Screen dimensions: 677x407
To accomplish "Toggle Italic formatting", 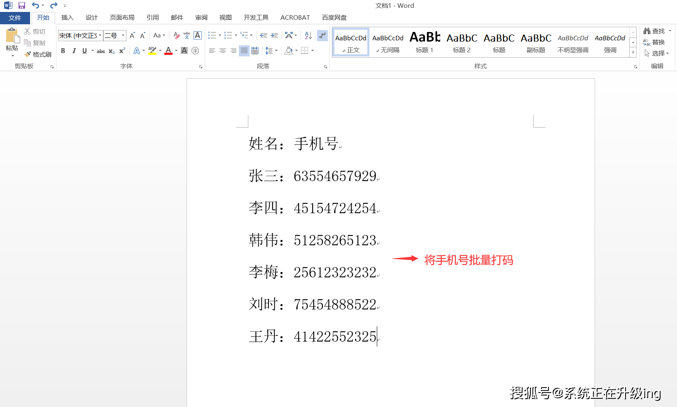I will coord(74,51).
